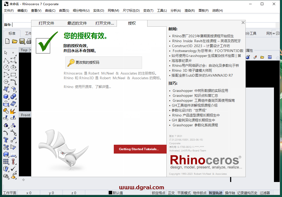Open the Rhino 3D 椅子建模大师班 news link
282x197 pixels.
click(192, 70)
